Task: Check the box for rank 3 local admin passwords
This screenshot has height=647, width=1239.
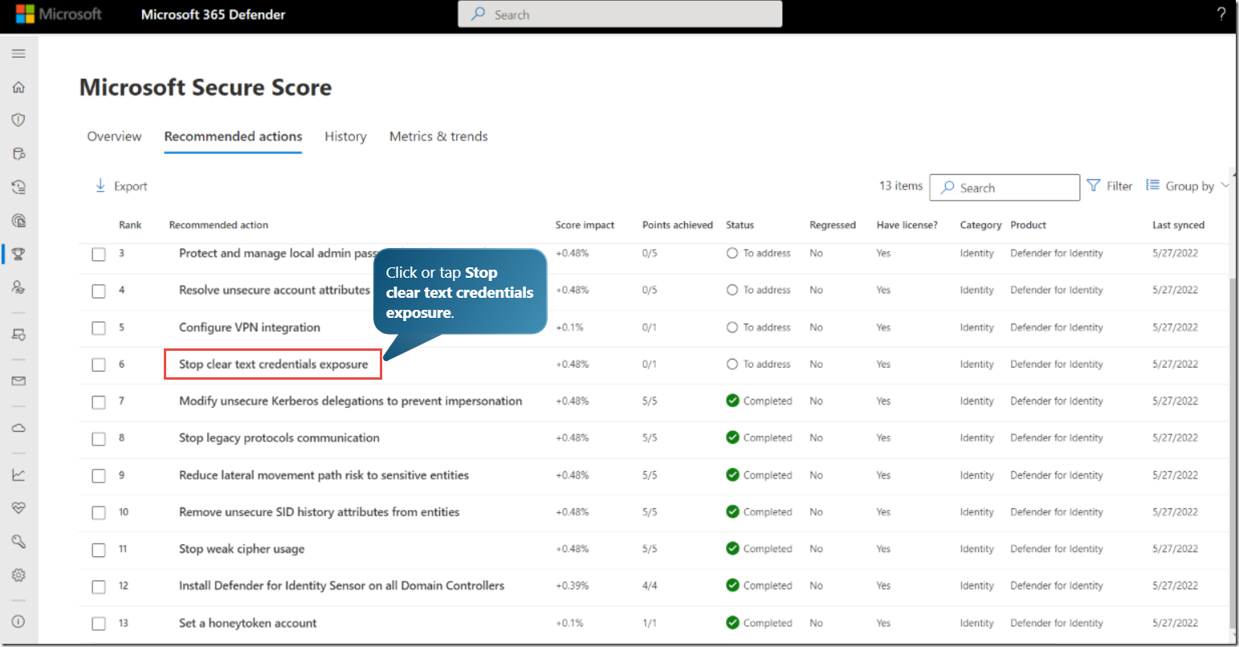Action: pos(99,254)
